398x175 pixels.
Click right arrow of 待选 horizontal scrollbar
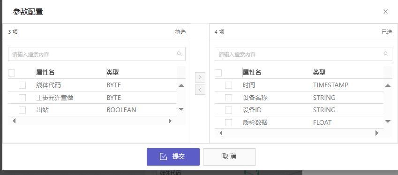coord(170,121)
